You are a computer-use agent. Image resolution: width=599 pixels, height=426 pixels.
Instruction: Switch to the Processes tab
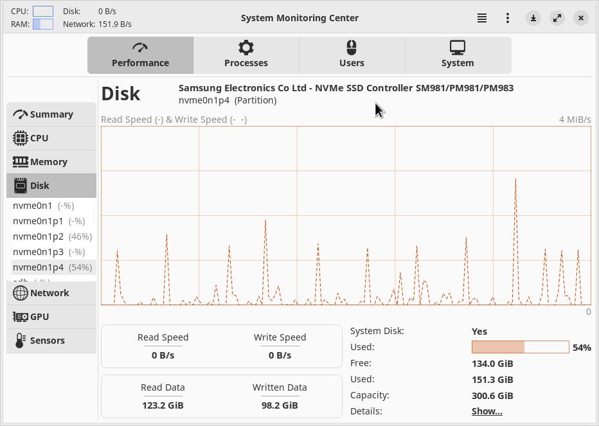point(246,55)
